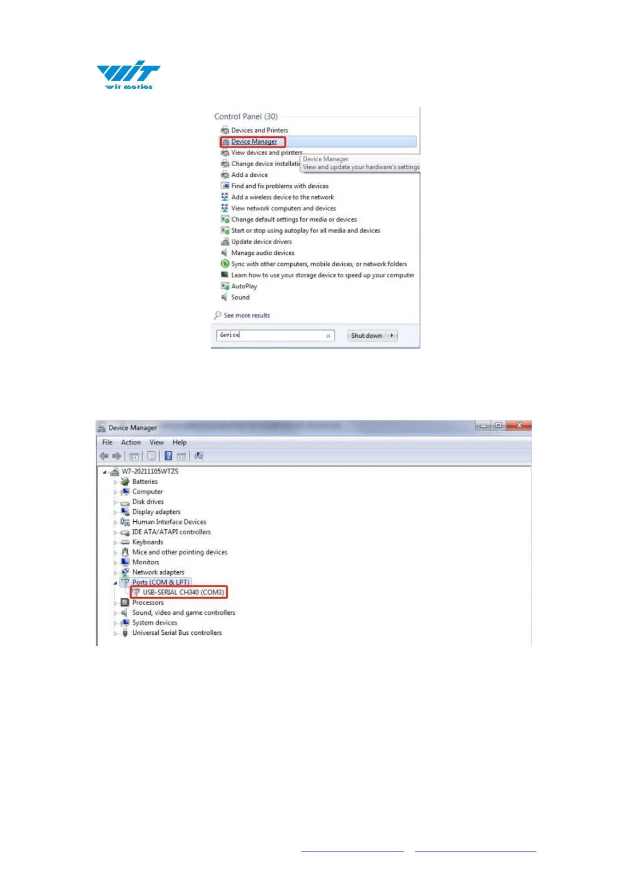632x894 pixels.
Task: Open the Action menu
Action: pyautogui.click(x=131, y=442)
